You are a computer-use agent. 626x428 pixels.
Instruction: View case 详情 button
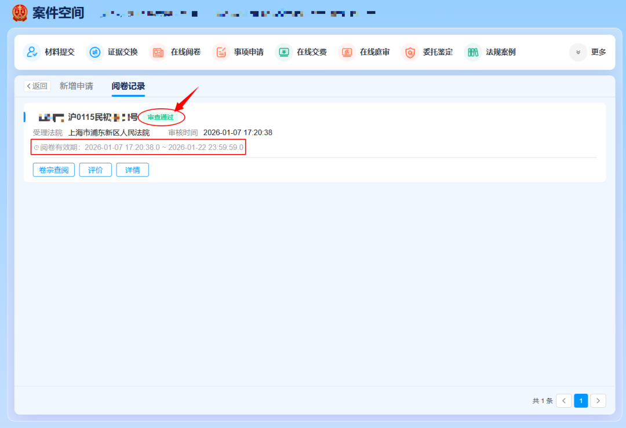point(132,170)
